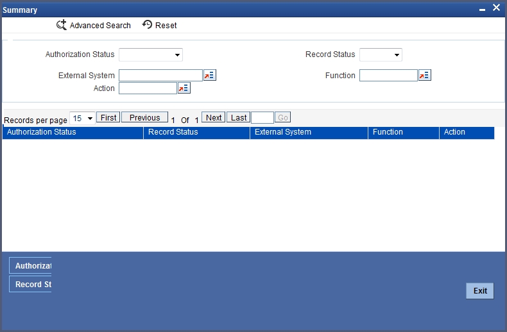Go to Next page
The height and width of the screenshot is (332, 507).
[214, 117]
